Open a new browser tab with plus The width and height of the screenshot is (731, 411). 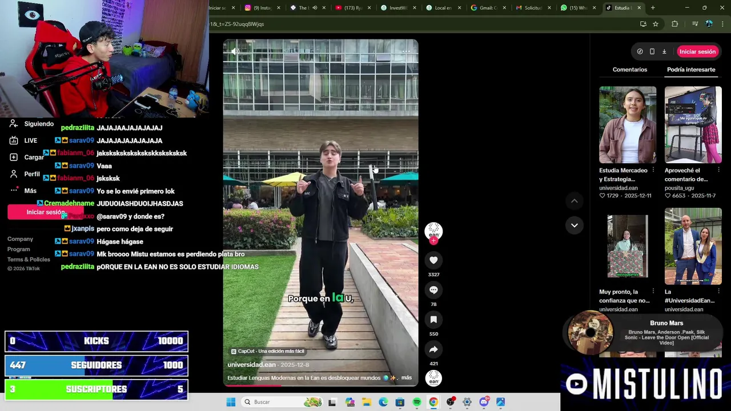653,8
